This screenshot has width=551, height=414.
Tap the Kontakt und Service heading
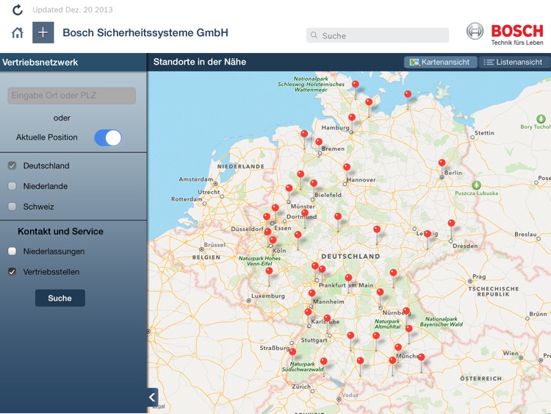point(60,232)
